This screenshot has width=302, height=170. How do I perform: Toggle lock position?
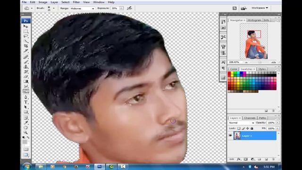tap(247, 128)
